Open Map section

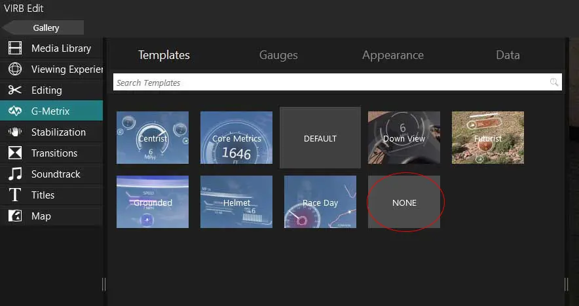(52, 216)
